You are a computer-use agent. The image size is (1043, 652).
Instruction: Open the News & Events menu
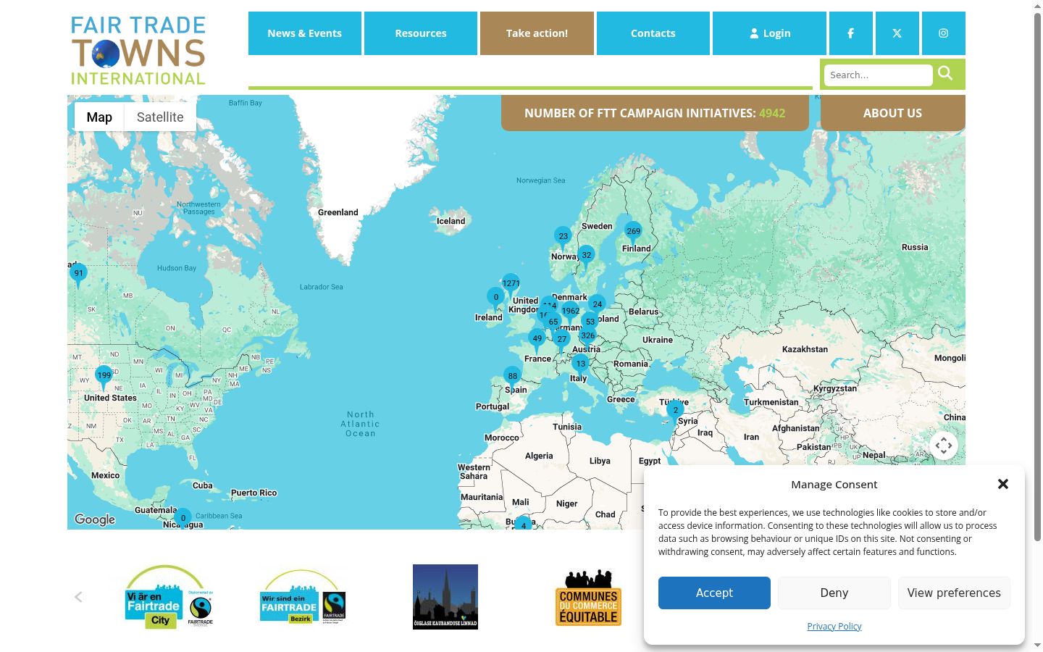(305, 33)
